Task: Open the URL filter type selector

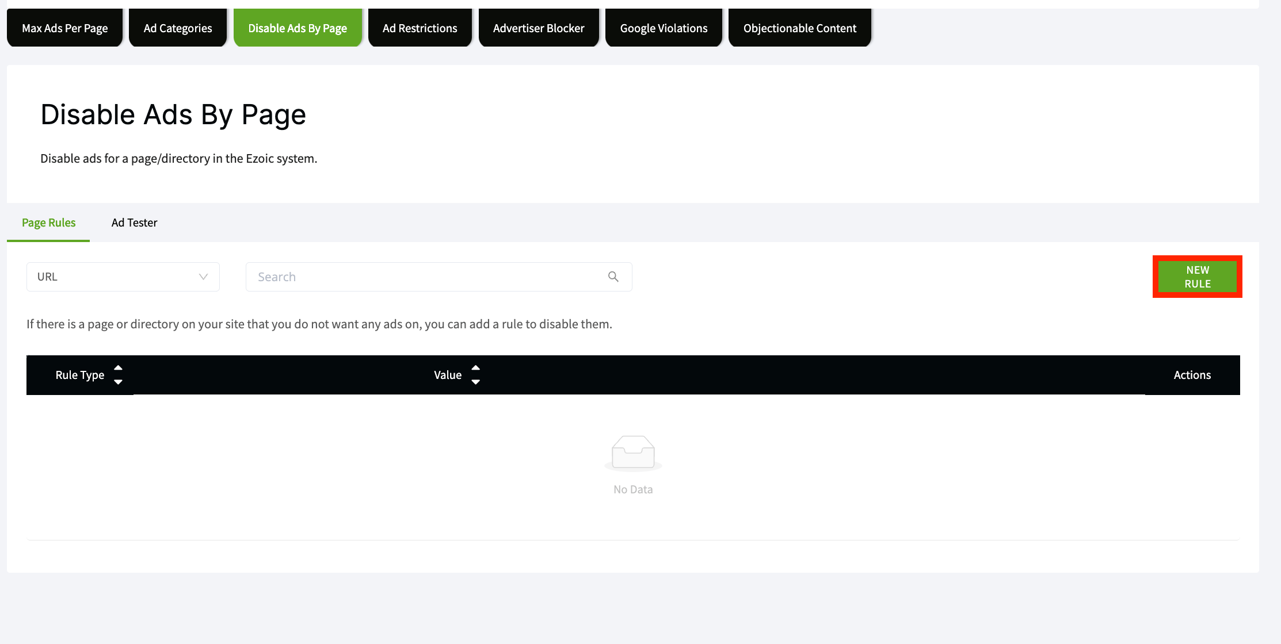Action: [123, 277]
